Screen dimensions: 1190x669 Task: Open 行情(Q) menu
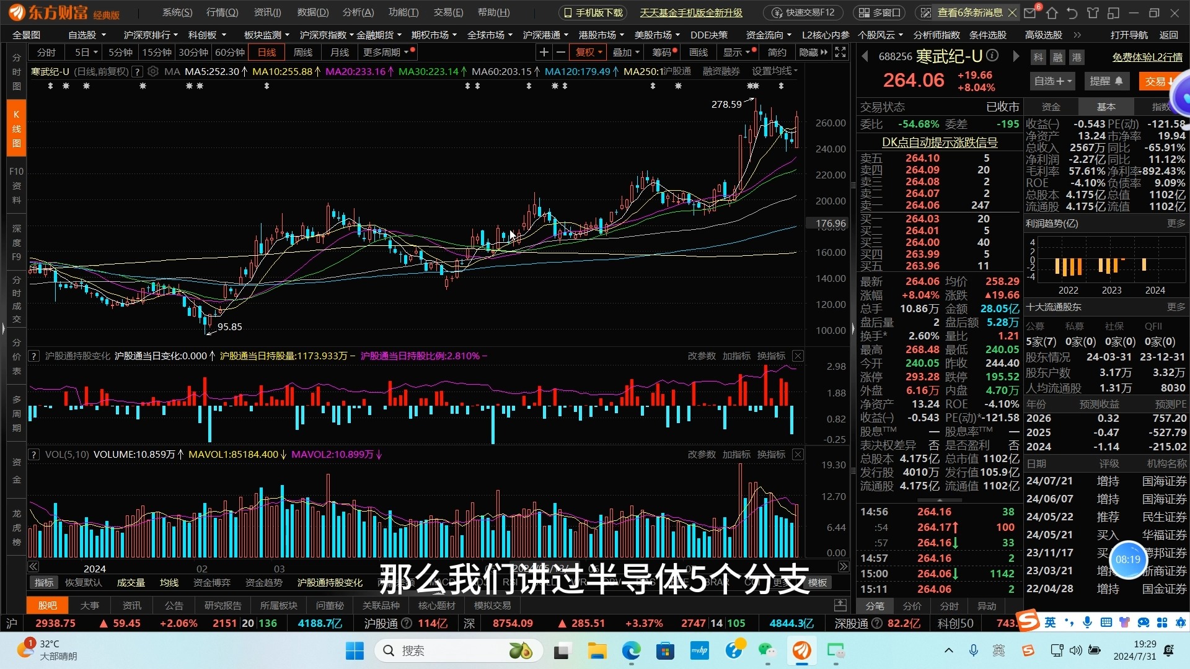tap(222, 12)
